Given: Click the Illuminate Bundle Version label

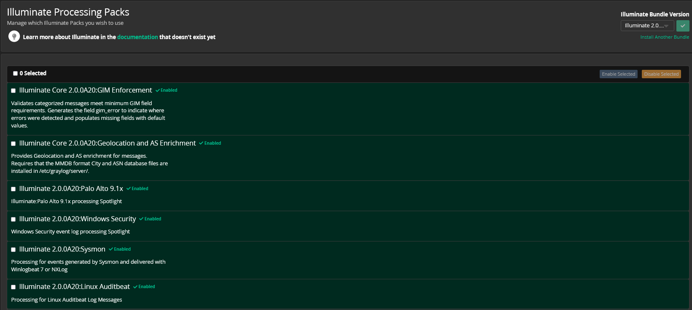Looking at the screenshot, I should [x=655, y=14].
